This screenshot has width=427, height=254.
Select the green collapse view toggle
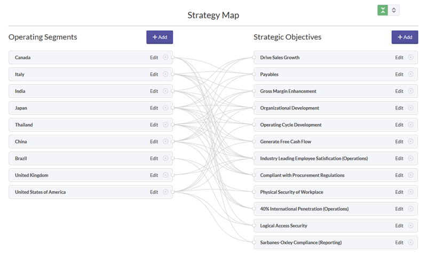pos(383,10)
